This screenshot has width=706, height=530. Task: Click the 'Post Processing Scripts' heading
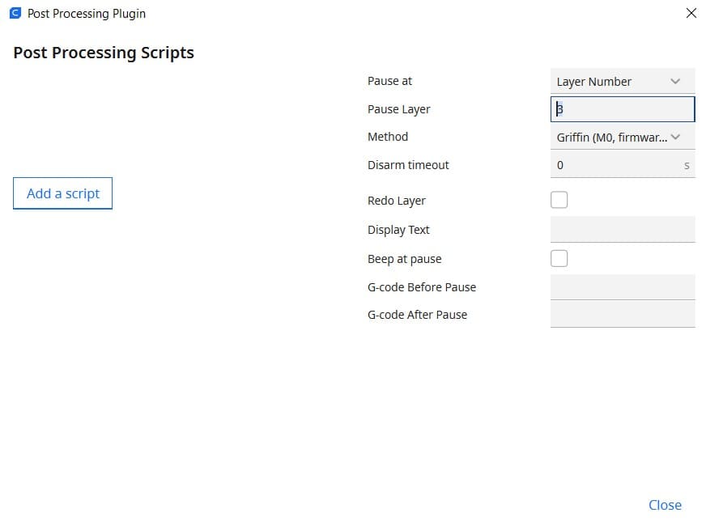click(104, 53)
